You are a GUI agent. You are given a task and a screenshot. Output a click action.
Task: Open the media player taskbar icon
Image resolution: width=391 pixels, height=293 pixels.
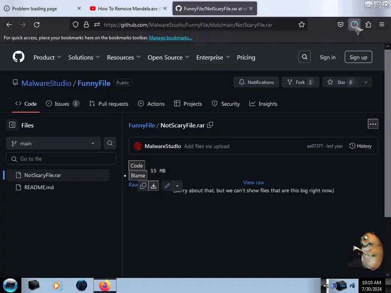[57, 285]
